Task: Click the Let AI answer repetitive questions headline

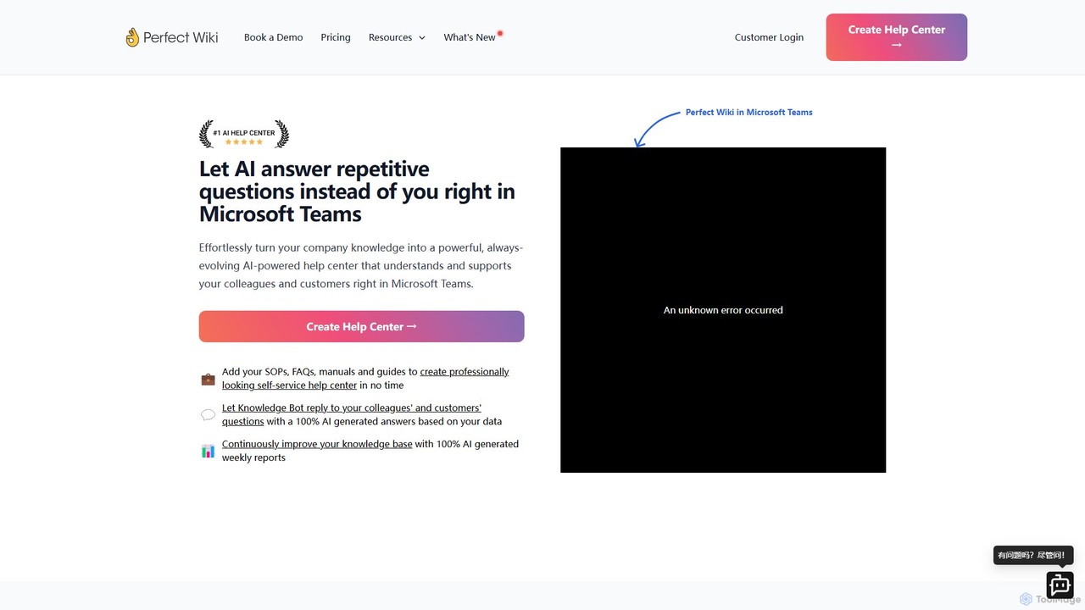Action: coord(357,191)
